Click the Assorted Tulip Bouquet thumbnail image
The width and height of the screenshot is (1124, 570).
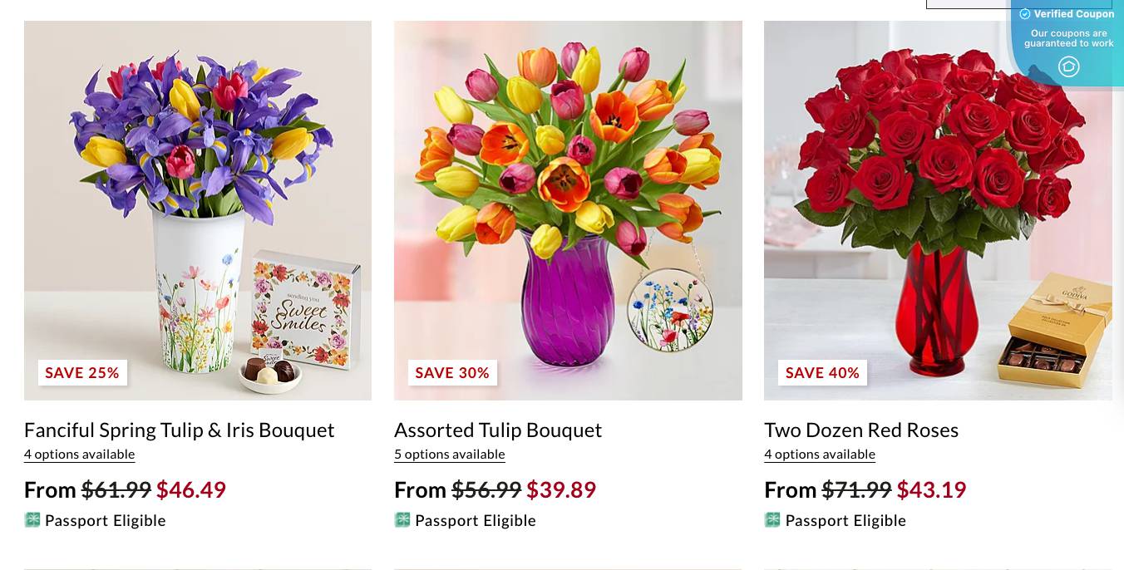pyautogui.click(x=568, y=210)
